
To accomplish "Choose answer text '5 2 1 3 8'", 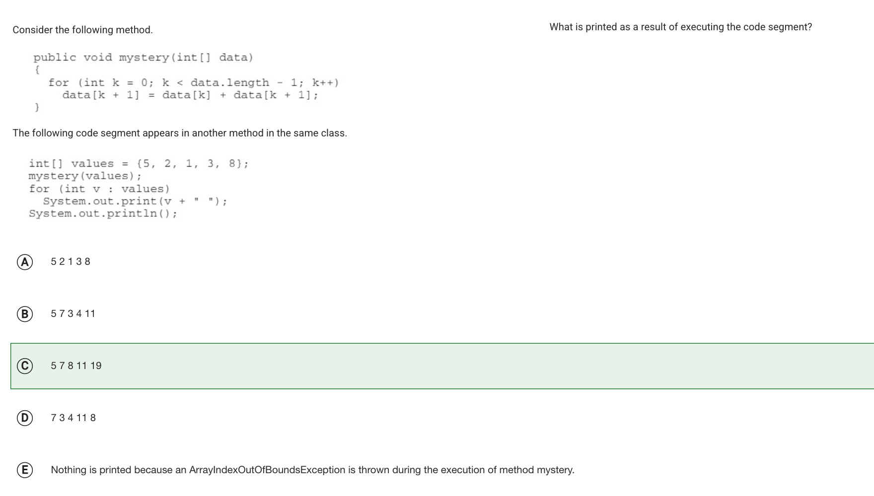I will click(x=71, y=261).
